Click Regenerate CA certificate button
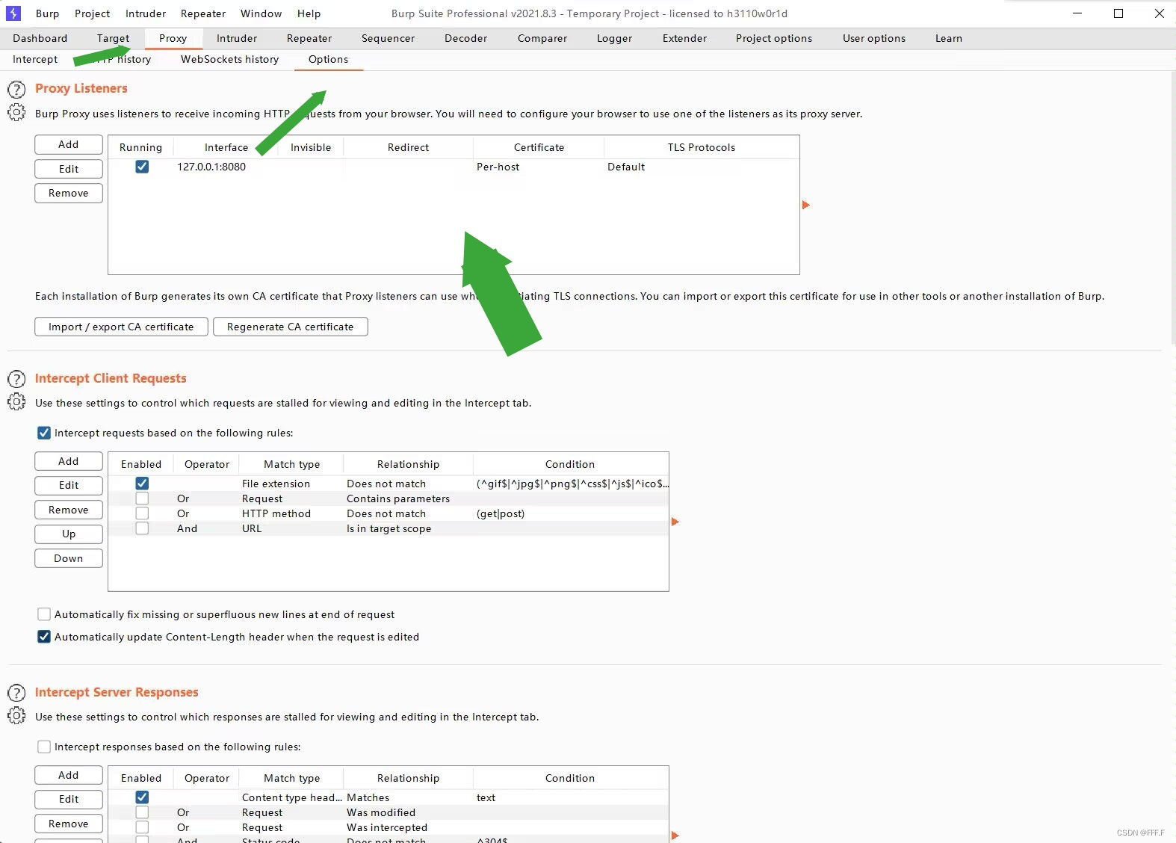The width and height of the screenshot is (1176, 843). click(x=290, y=327)
